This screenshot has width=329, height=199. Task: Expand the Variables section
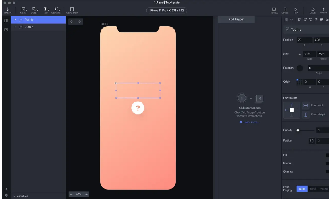(x=14, y=196)
